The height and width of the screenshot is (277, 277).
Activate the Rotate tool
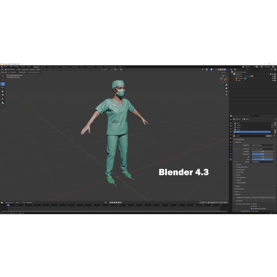click(x=3, y=88)
